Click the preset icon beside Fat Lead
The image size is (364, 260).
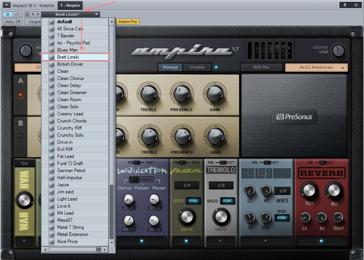pyautogui.click(x=52, y=156)
